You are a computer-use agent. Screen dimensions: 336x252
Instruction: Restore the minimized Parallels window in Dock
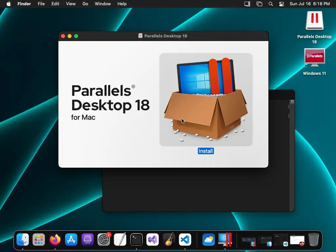click(x=249, y=241)
